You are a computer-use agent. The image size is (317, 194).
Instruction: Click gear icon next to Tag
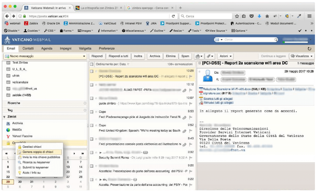point(85,110)
